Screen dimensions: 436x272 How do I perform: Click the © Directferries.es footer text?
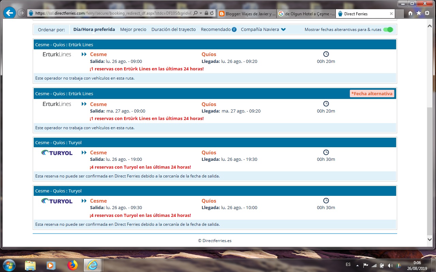(x=215, y=240)
